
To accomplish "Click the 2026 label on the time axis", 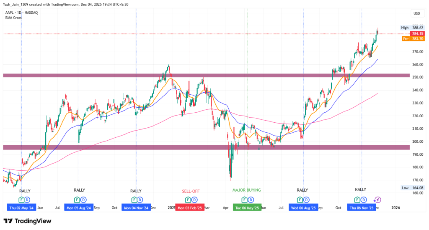I will pos(395,207).
